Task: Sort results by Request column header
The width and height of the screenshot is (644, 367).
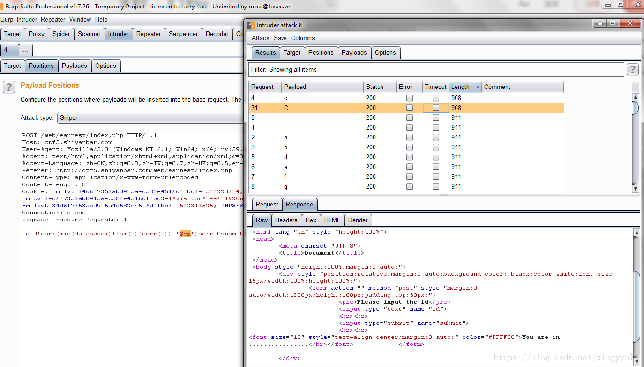Action: pyautogui.click(x=265, y=87)
